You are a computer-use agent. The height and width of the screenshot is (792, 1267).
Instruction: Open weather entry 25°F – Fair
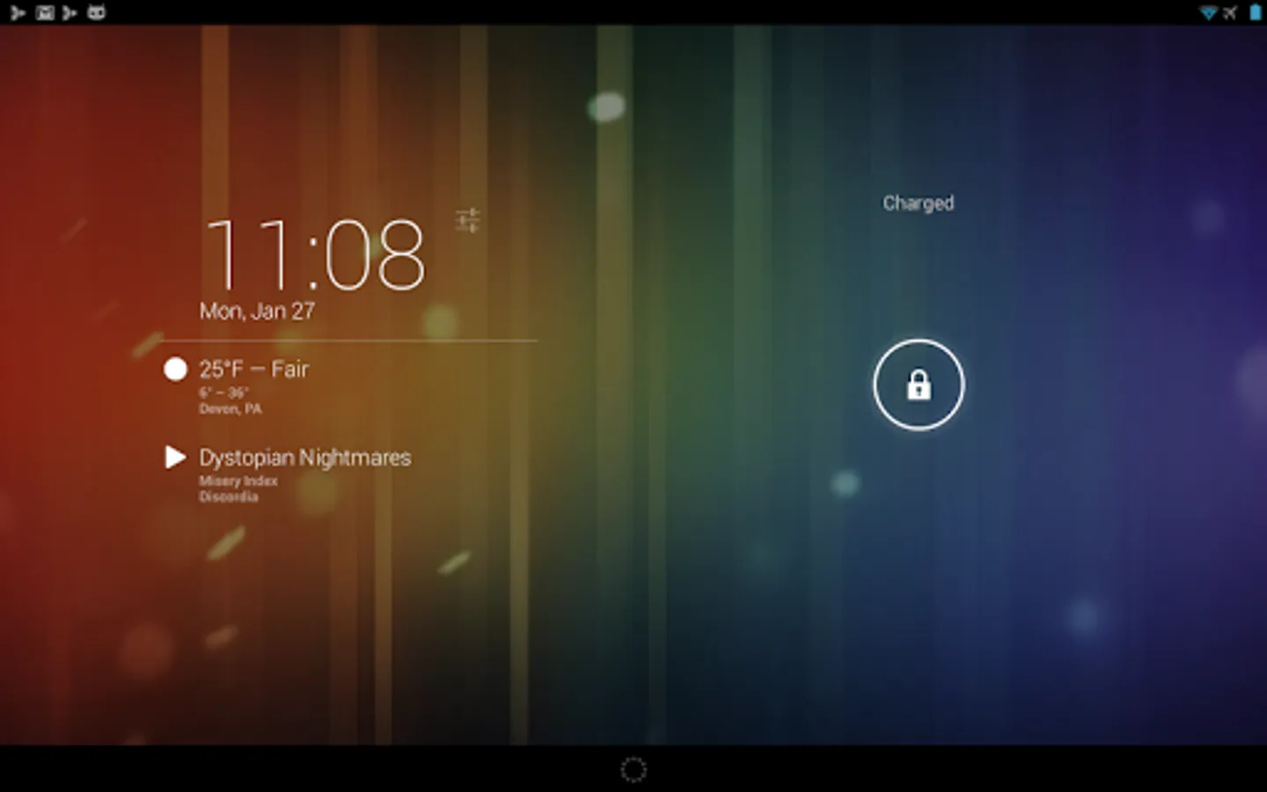pyautogui.click(x=253, y=369)
